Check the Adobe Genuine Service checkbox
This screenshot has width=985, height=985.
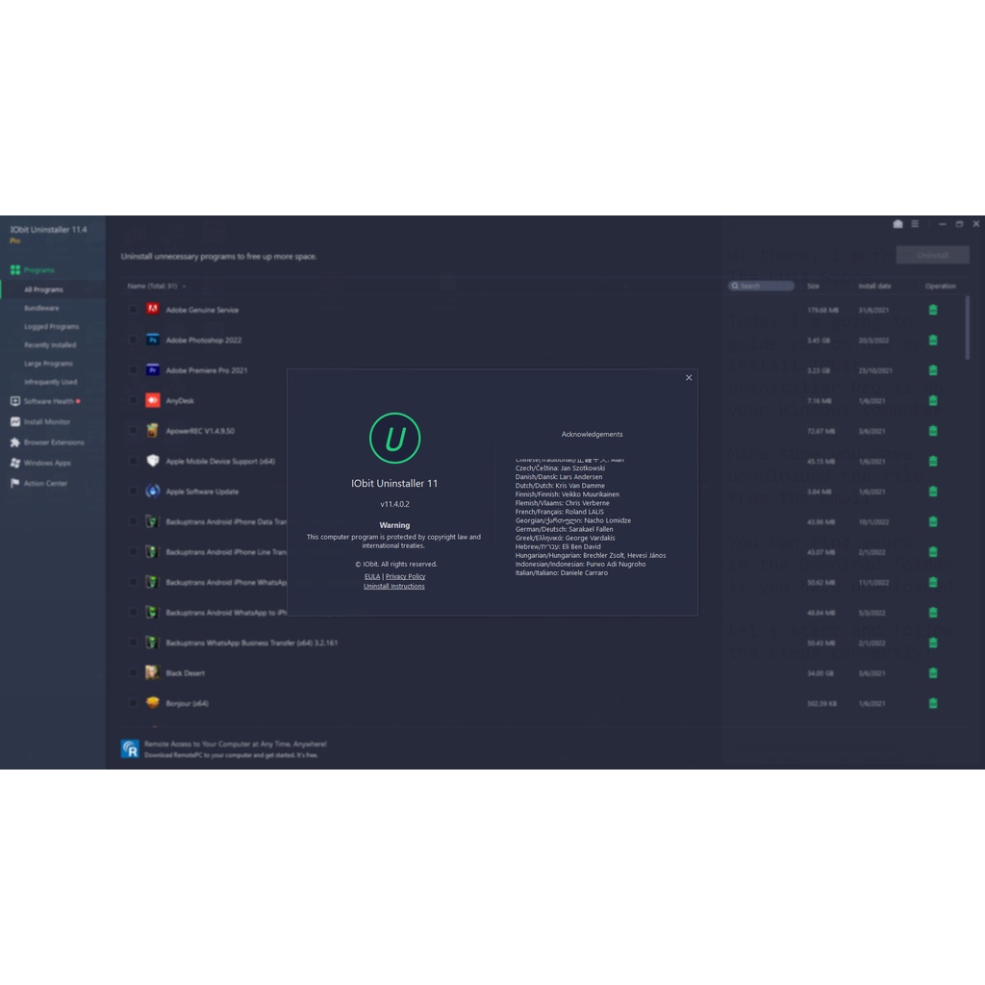point(133,310)
